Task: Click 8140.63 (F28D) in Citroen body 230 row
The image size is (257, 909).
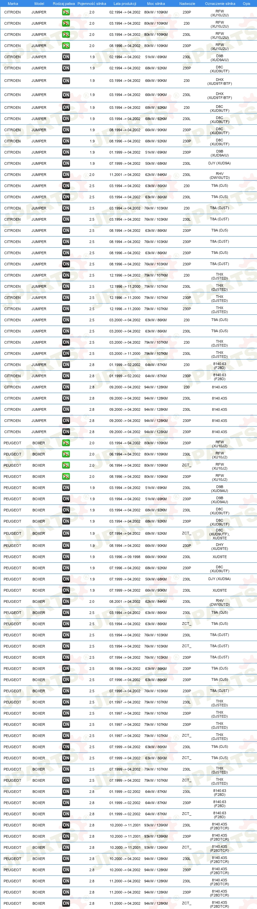Action: (220, 366)
